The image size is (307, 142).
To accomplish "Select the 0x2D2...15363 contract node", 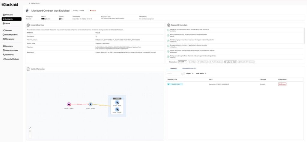I will pos(90,105).
